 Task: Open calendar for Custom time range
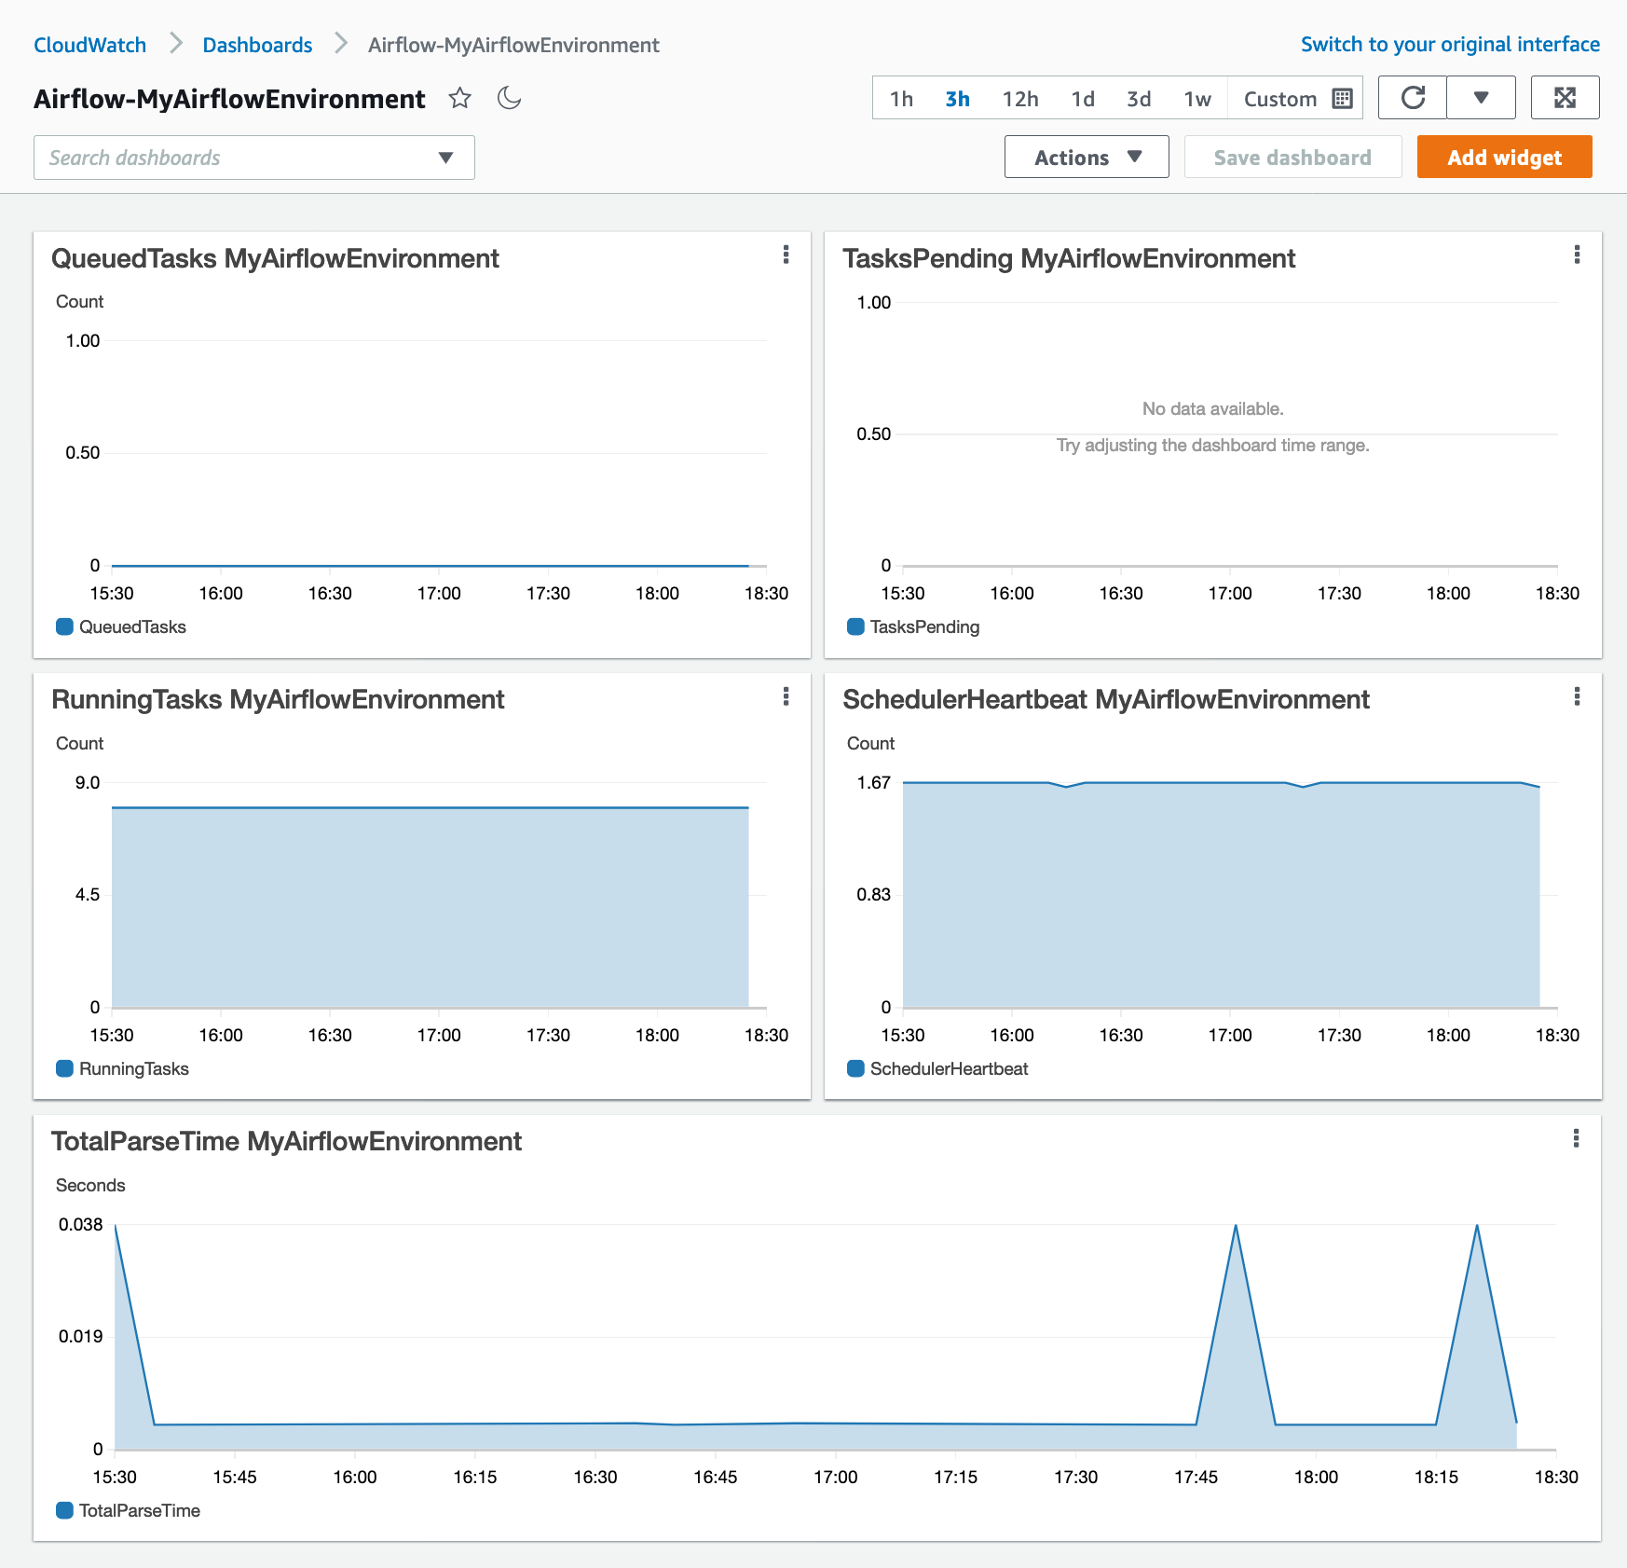tap(1342, 99)
